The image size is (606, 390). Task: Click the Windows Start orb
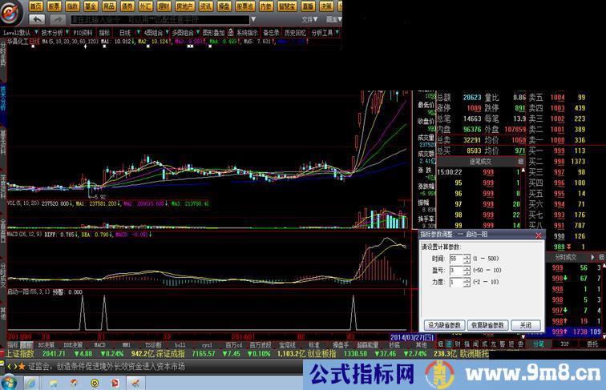[11, 378]
